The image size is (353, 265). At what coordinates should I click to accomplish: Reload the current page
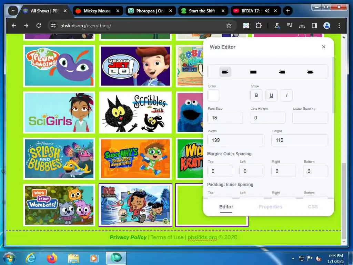click(x=39, y=26)
